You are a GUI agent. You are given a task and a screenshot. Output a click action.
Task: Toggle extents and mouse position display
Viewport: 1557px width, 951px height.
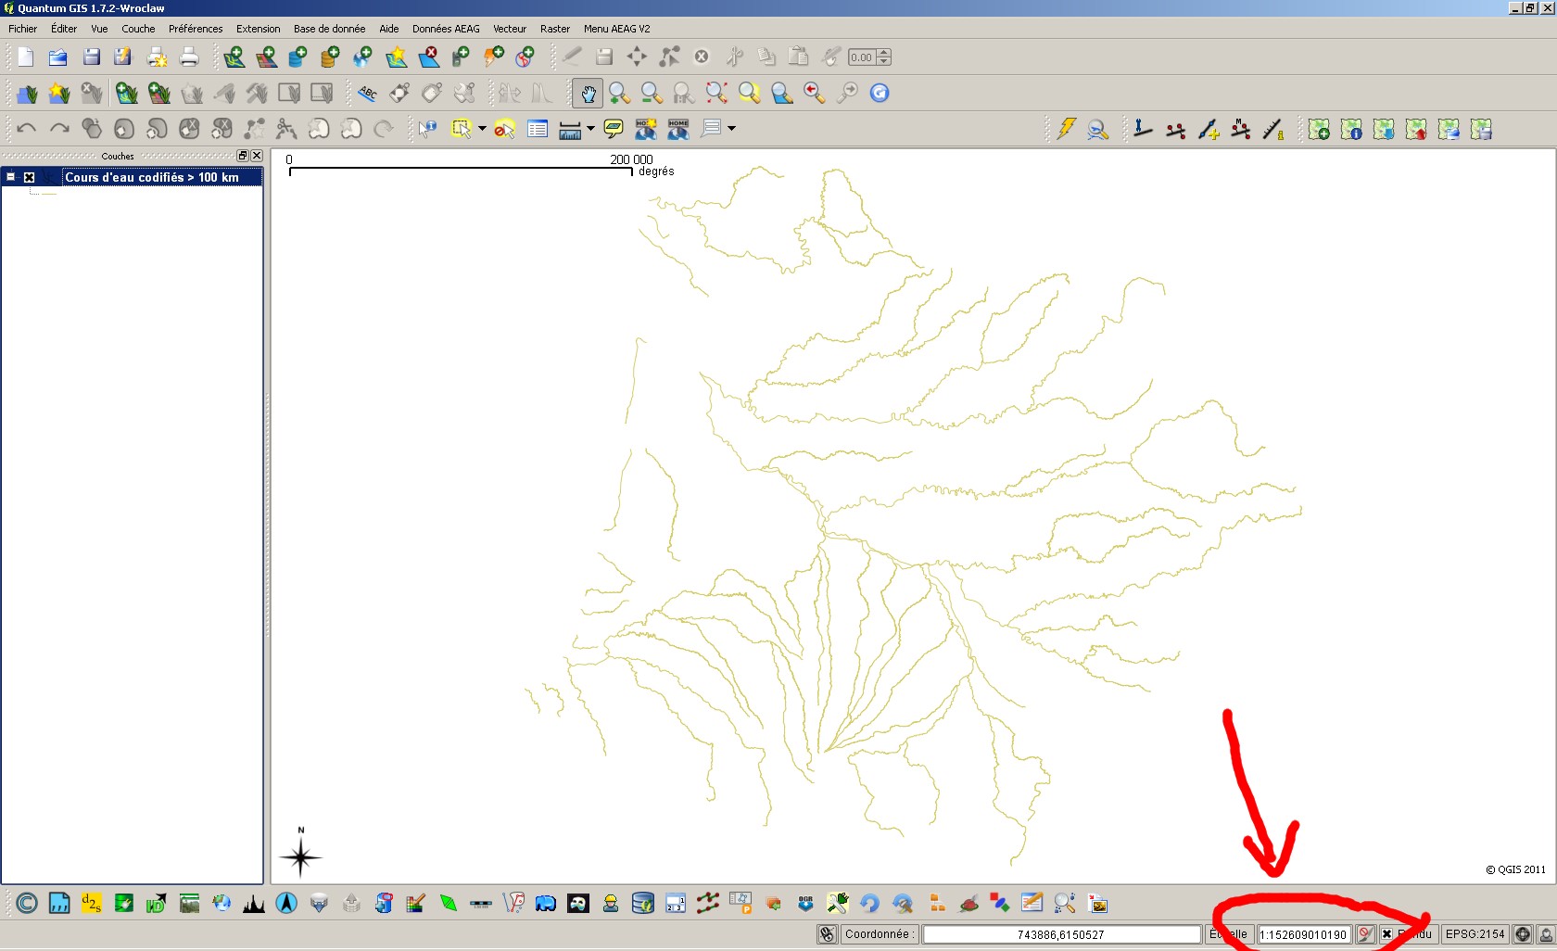coord(827,934)
